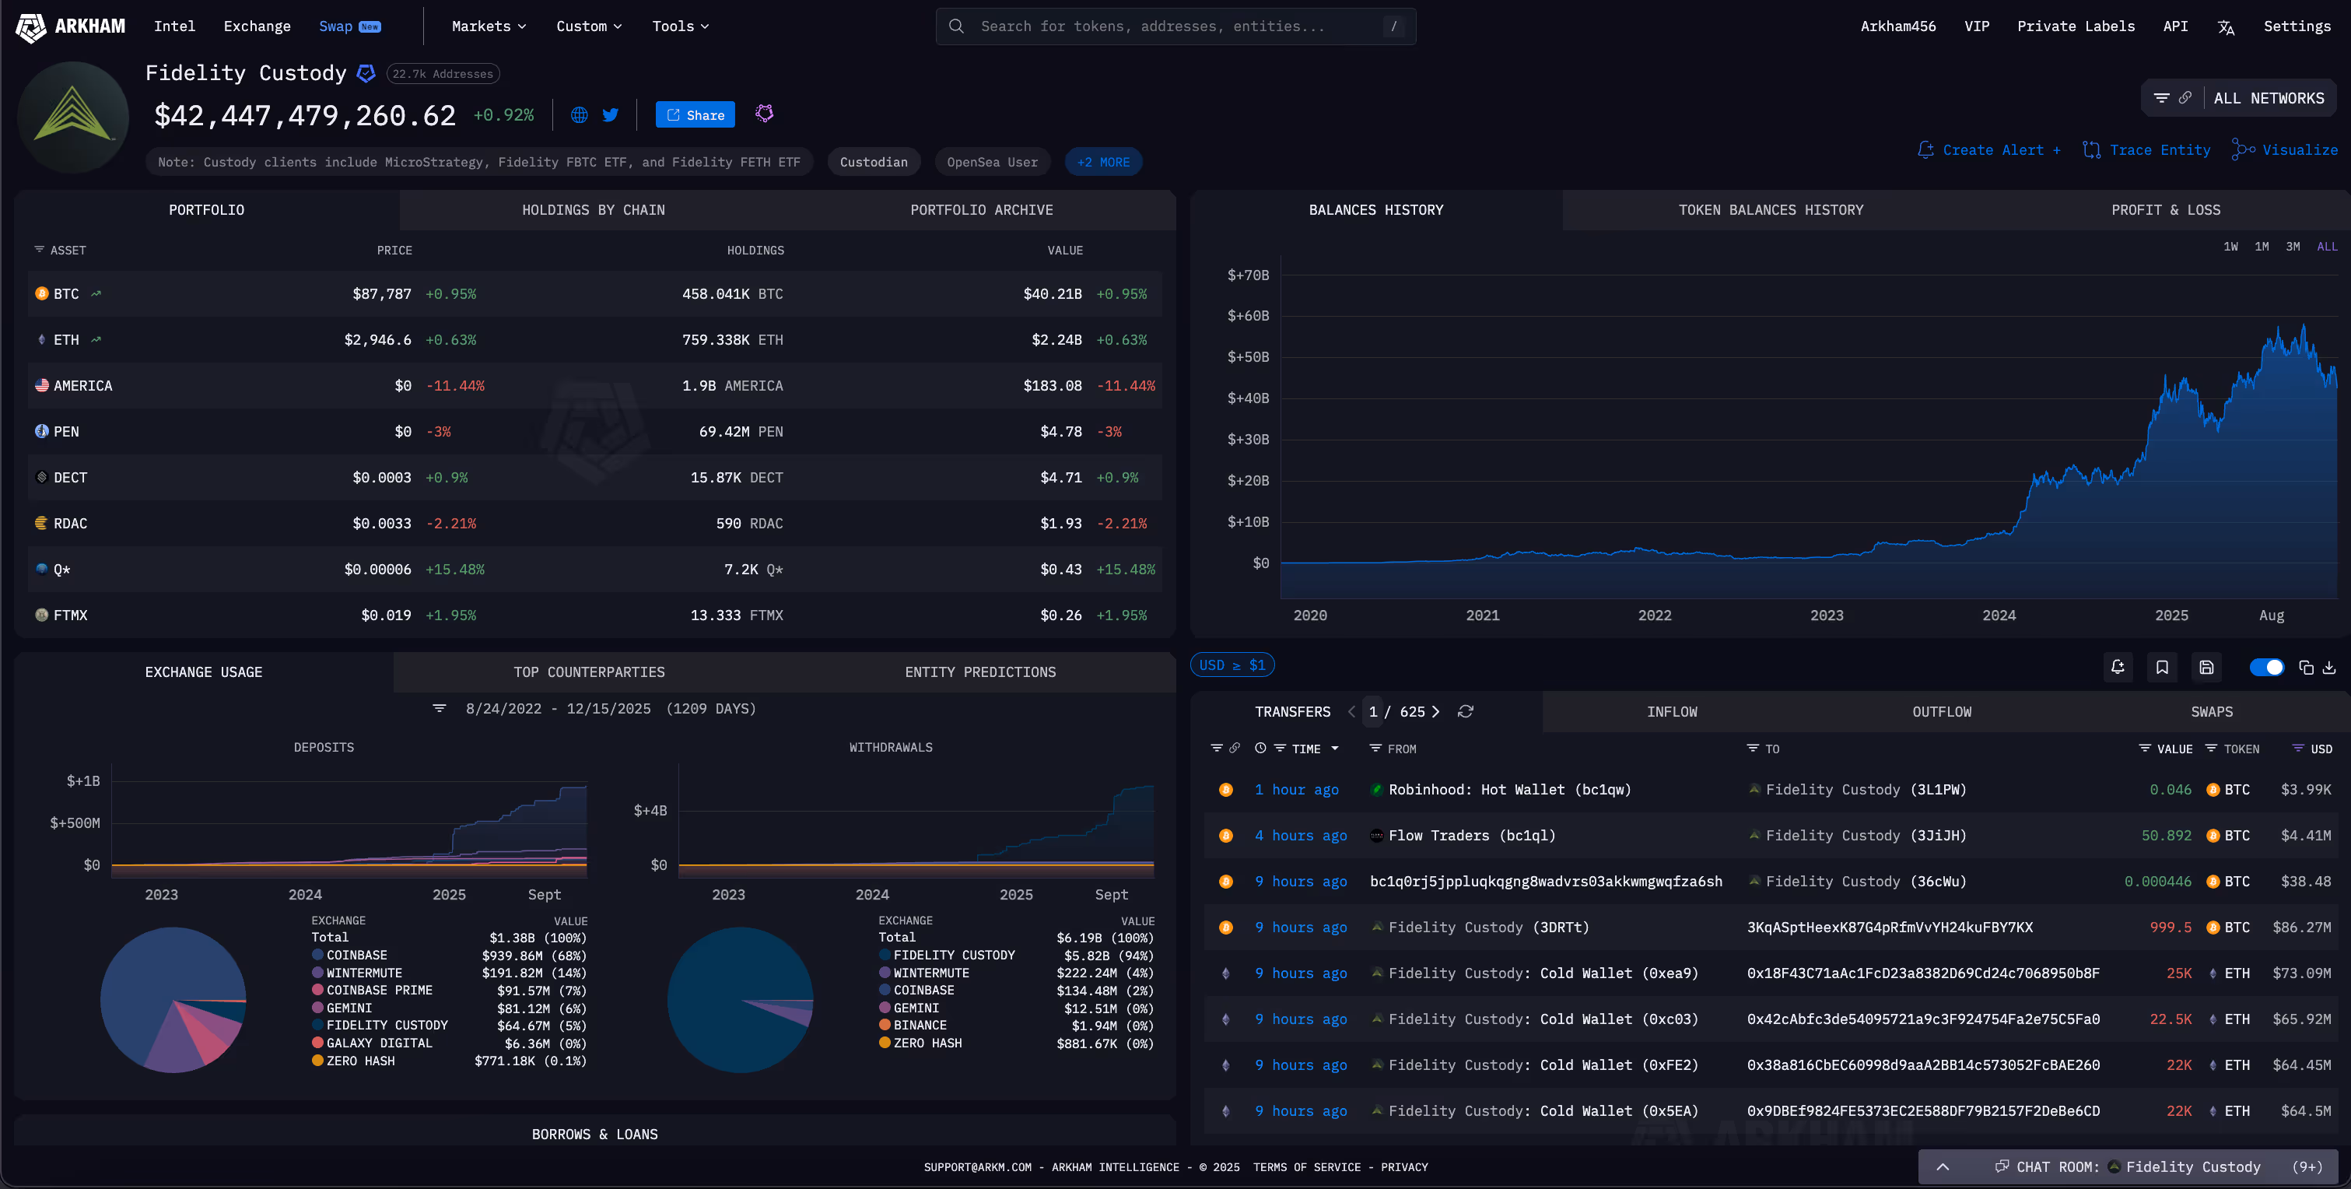
Task: Download transfers with the download icon
Action: (2329, 668)
